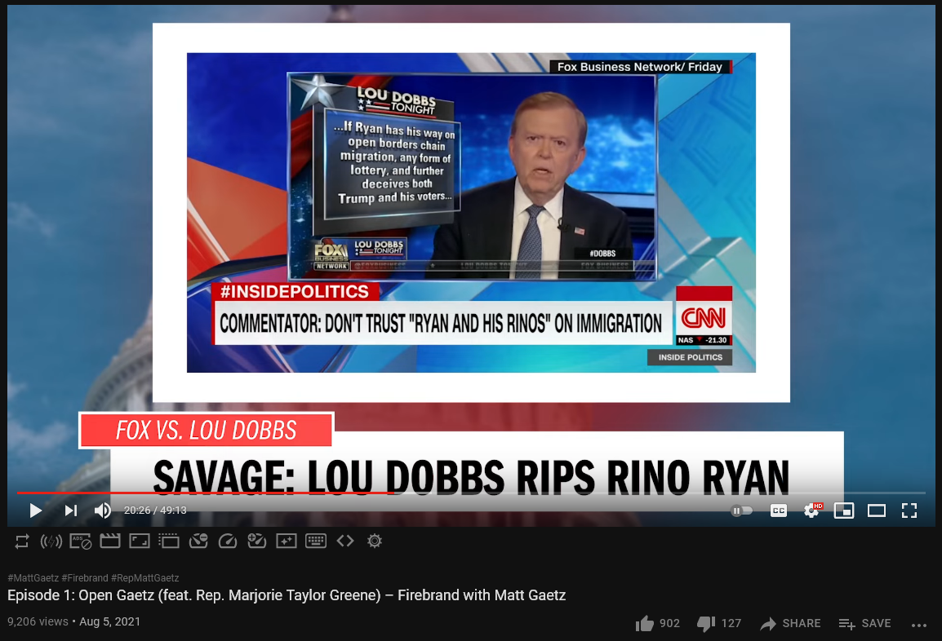Skip to the next video

pyautogui.click(x=71, y=511)
